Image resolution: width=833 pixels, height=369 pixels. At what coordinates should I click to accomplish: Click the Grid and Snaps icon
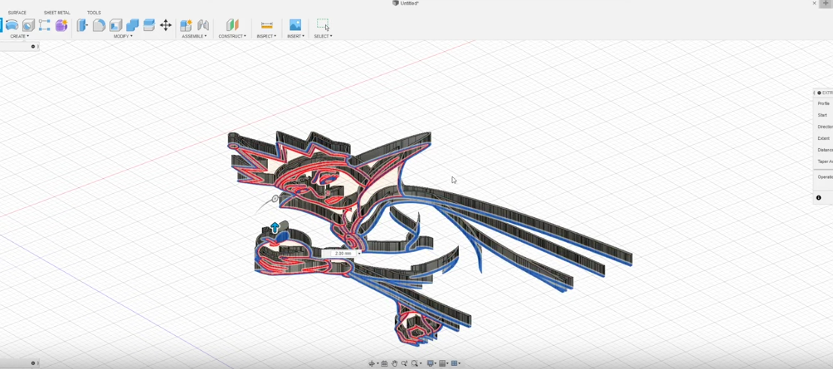point(442,364)
